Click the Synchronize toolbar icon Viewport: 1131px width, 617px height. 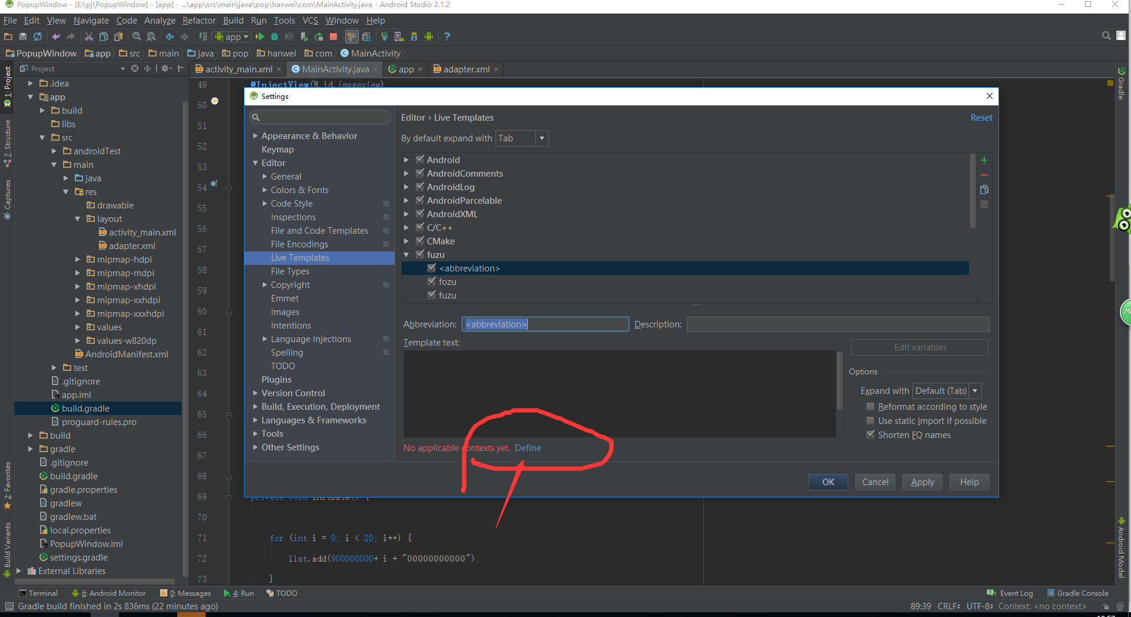pos(38,37)
